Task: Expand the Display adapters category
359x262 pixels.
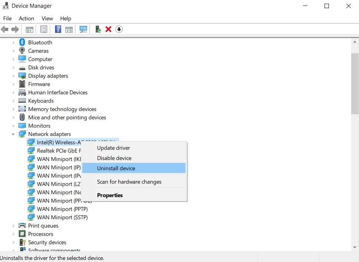Action: coord(13,75)
